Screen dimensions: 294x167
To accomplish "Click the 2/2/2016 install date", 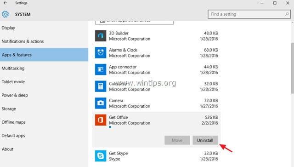I will (210, 123).
